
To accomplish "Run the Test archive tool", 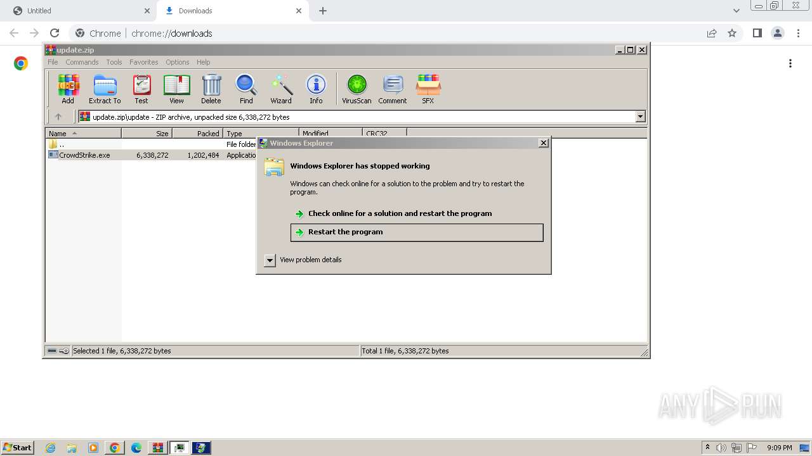I will pos(141,89).
